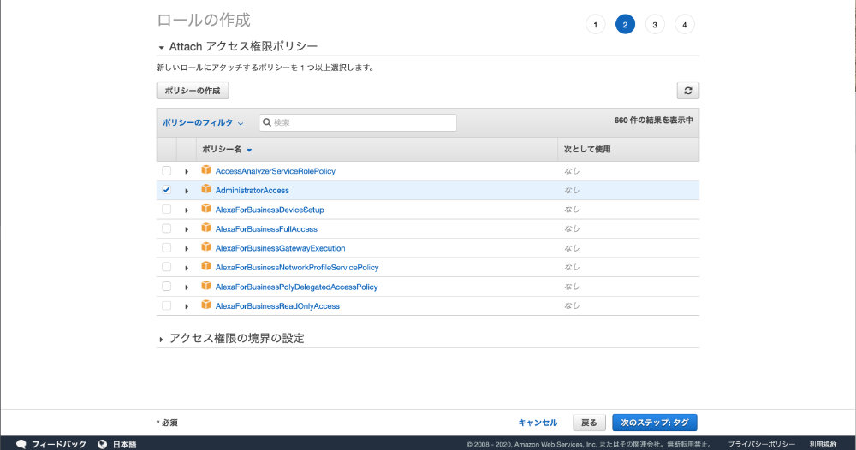Open the AccessAnalyzerServiceRolePolicy link

(x=275, y=171)
